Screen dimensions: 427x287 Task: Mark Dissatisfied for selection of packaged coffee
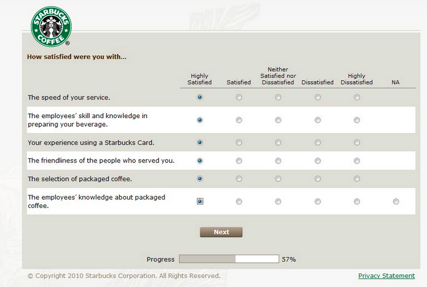(318, 179)
